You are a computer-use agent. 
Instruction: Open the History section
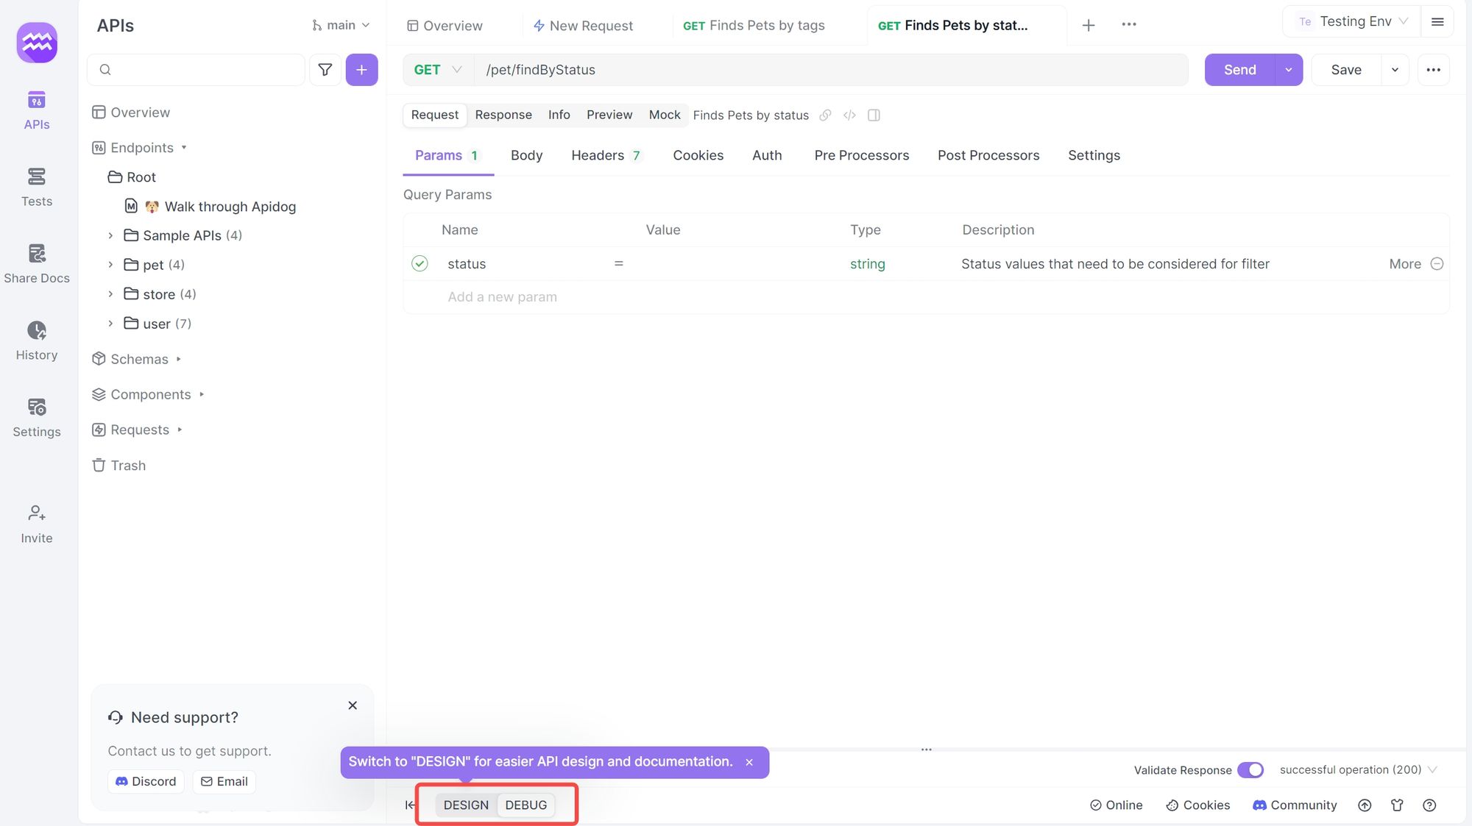(37, 341)
